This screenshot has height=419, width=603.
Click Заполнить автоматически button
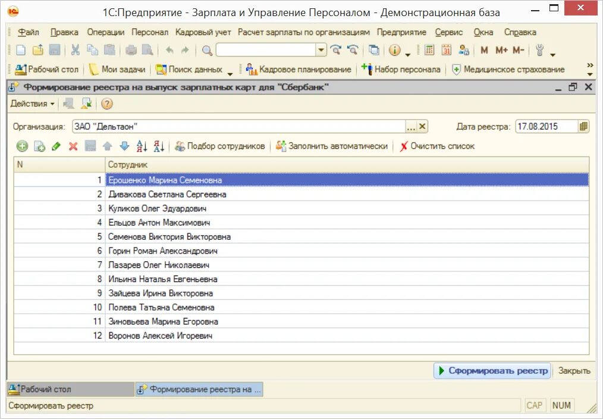331,146
